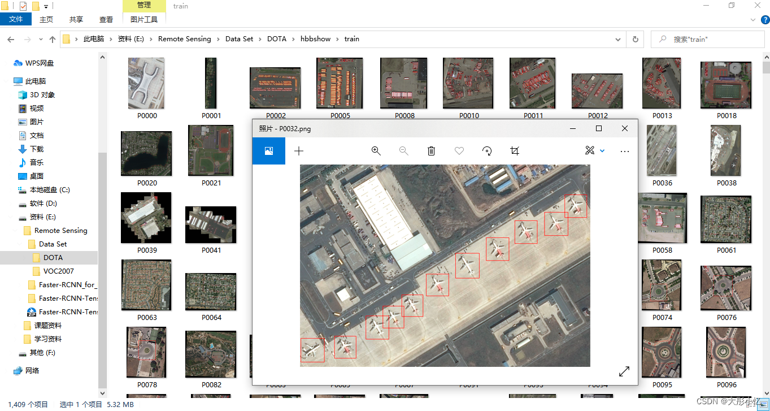Select Remote Sensing folder in tree
This screenshot has width=770, height=411.
coord(55,231)
